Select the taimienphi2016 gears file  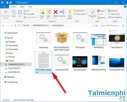(62, 63)
